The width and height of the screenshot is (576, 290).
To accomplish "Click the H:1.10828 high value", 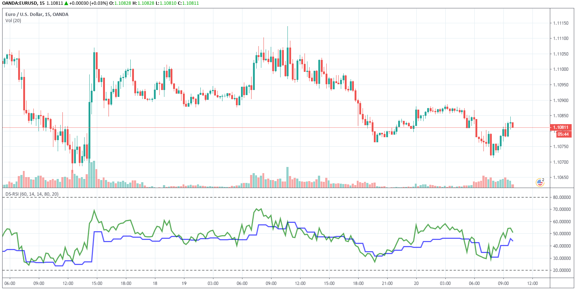I will [x=143, y=3].
